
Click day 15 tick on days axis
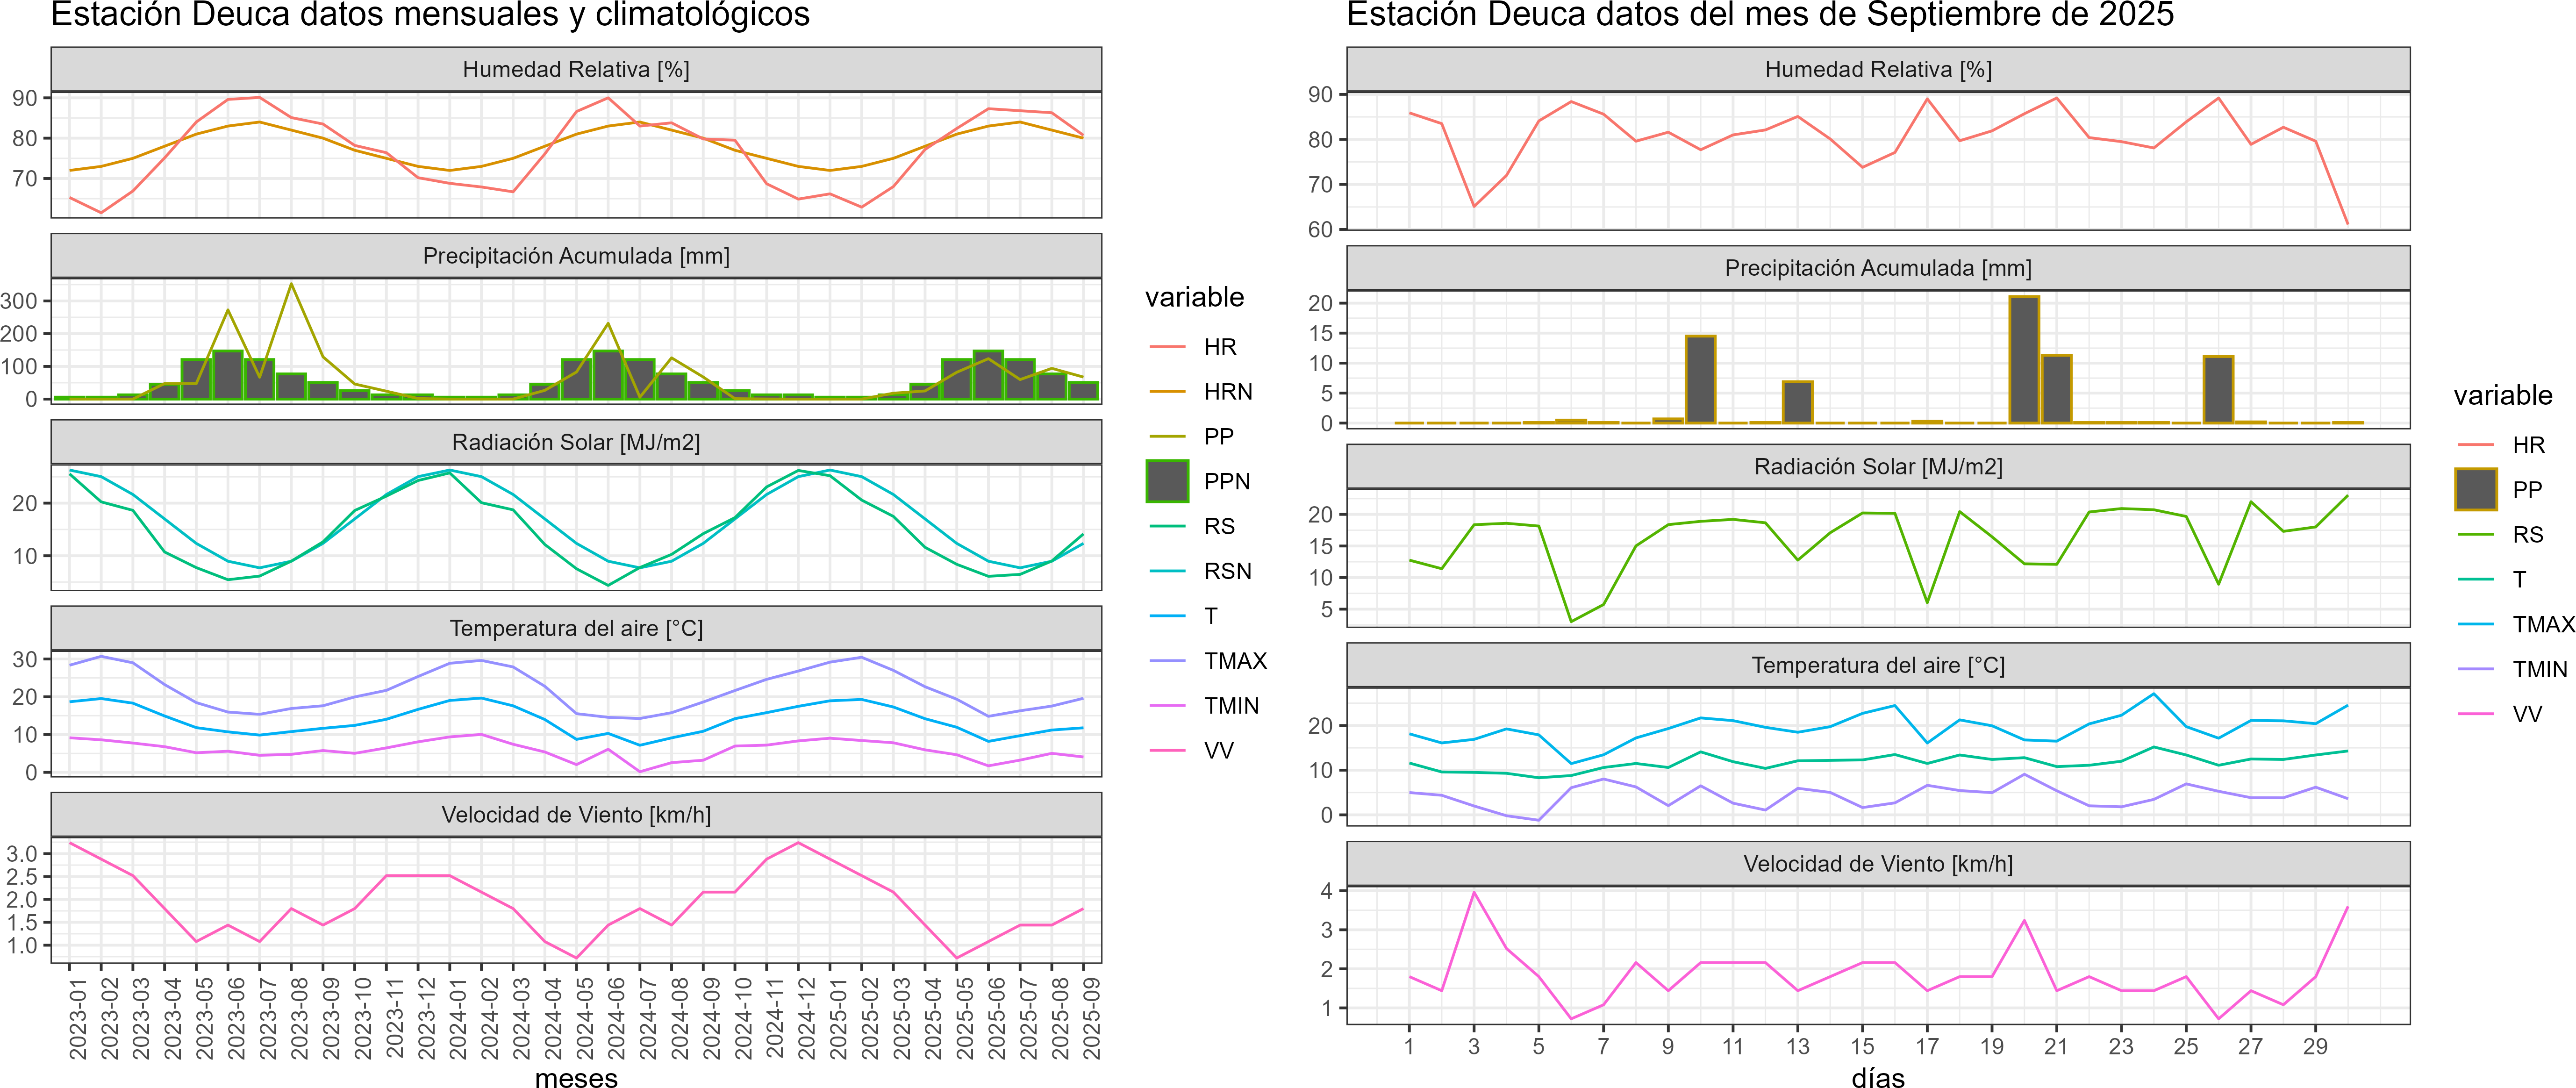(1862, 1046)
